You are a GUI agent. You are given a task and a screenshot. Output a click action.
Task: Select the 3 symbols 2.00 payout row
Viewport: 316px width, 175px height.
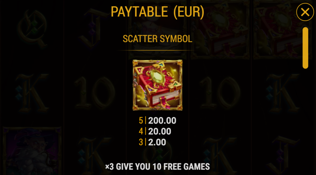[152, 142]
